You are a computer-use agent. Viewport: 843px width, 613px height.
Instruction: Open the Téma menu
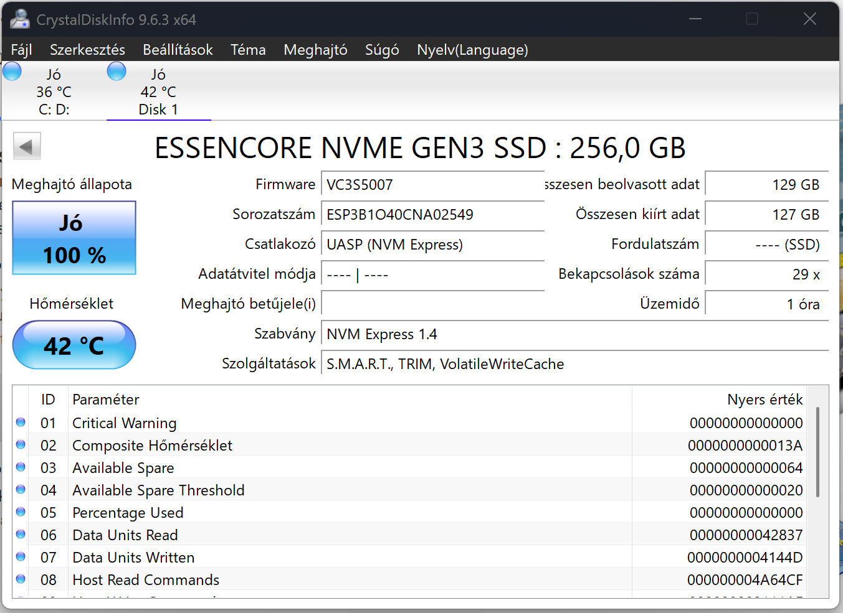pos(248,50)
